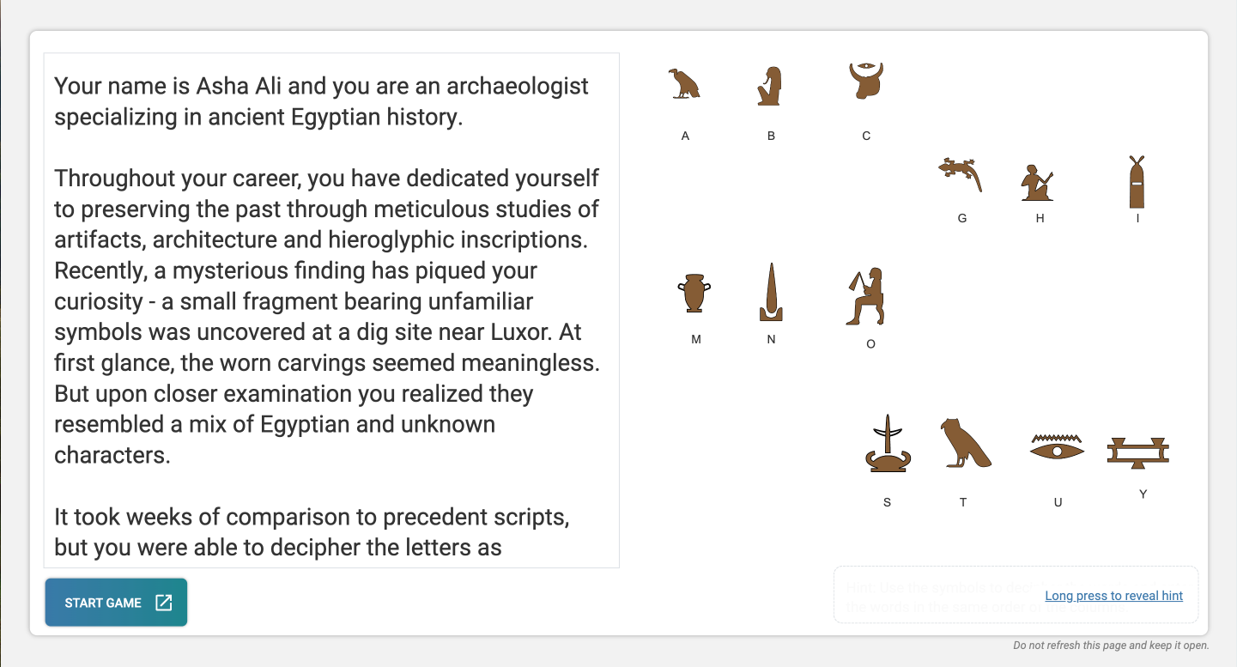The height and width of the screenshot is (667, 1237).
Task: Click the kneeling man hieroglyph labeled H
Action: [x=1037, y=183]
